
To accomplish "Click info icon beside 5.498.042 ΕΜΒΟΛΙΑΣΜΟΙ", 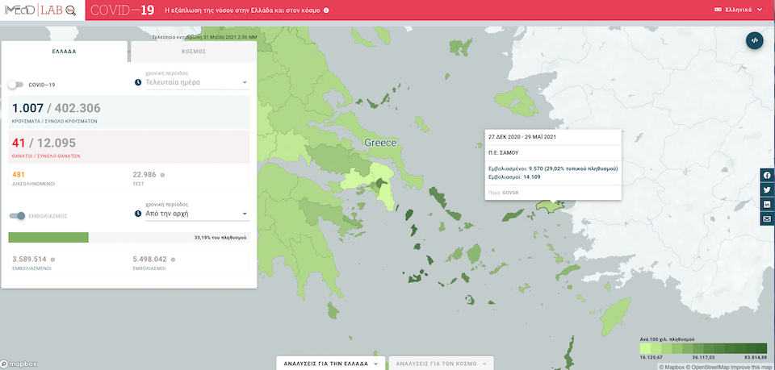I will (x=172, y=260).
